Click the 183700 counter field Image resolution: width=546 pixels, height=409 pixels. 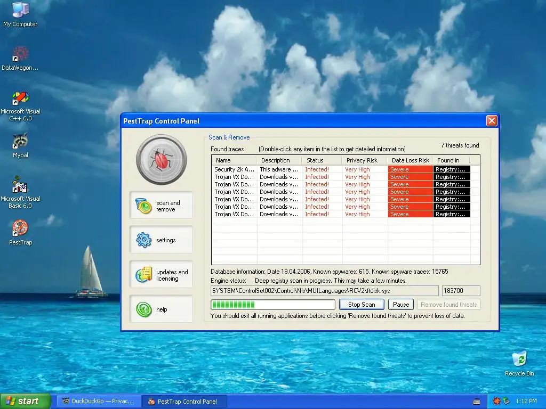click(x=461, y=291)
